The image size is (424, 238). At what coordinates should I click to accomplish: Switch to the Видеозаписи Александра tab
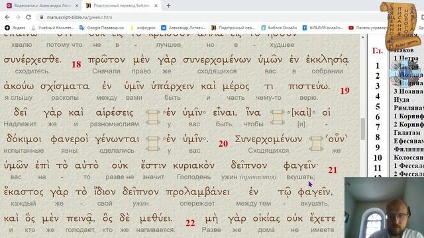coord(42,5)
